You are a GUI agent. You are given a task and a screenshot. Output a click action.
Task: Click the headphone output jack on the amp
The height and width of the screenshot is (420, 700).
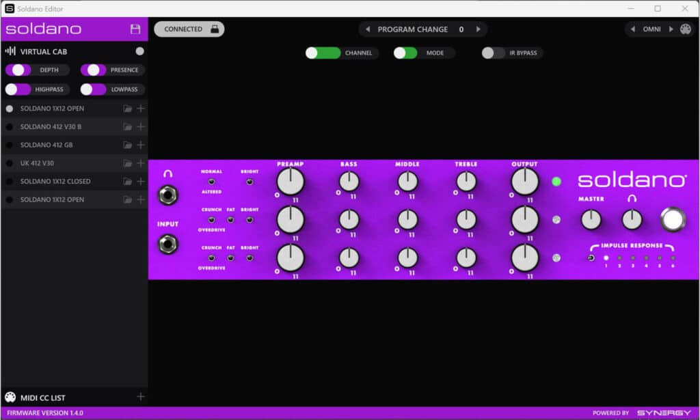[168, 195]
